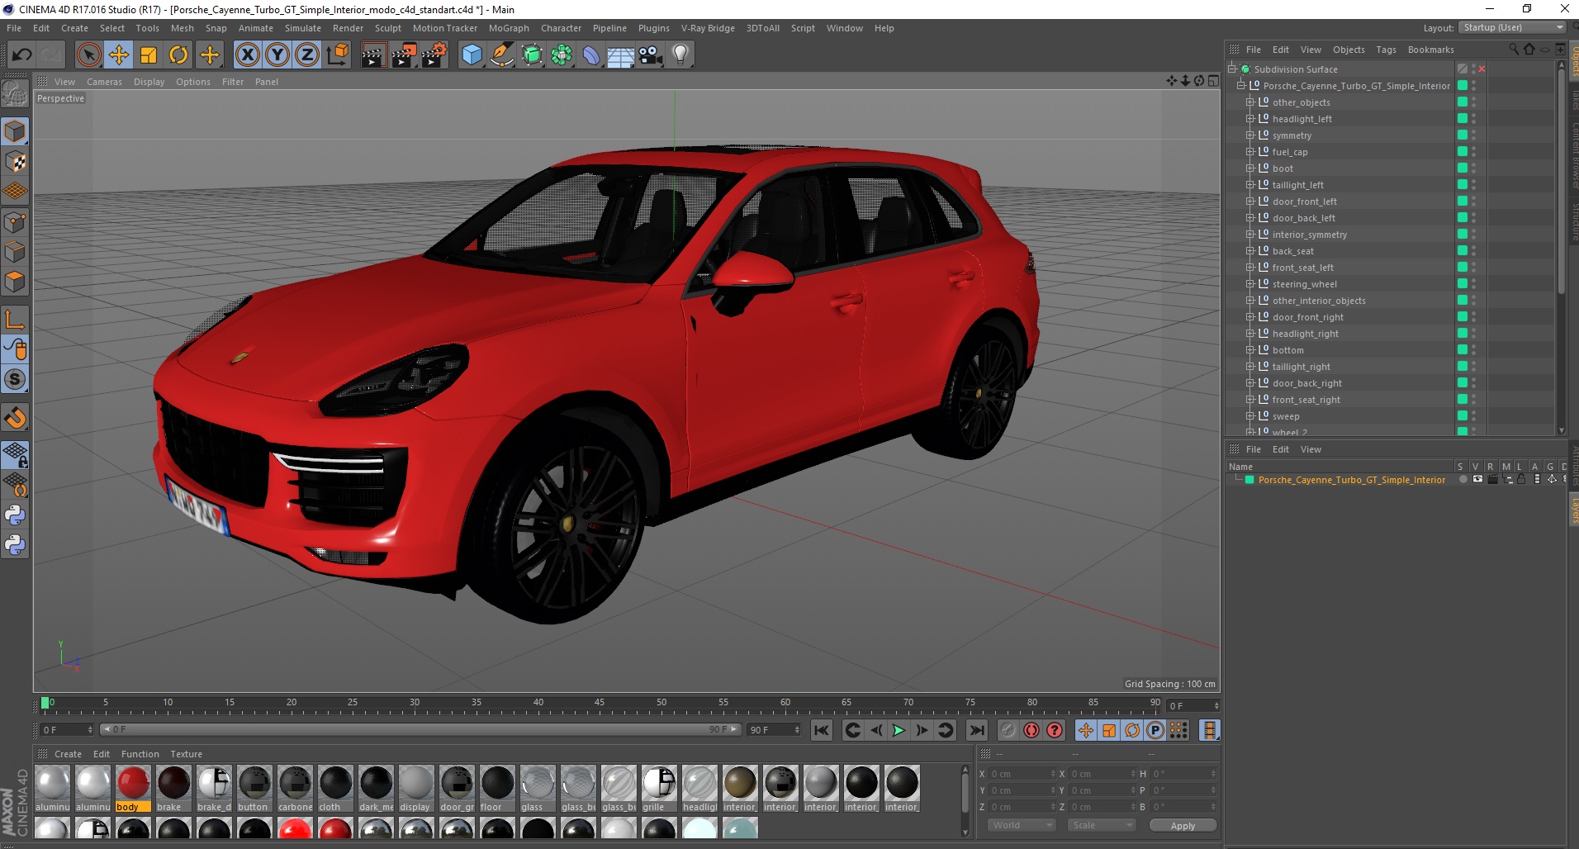Toggle layer Solo for Porsche layer
The image size is (1579, 849).
(x=1463, y=479)
